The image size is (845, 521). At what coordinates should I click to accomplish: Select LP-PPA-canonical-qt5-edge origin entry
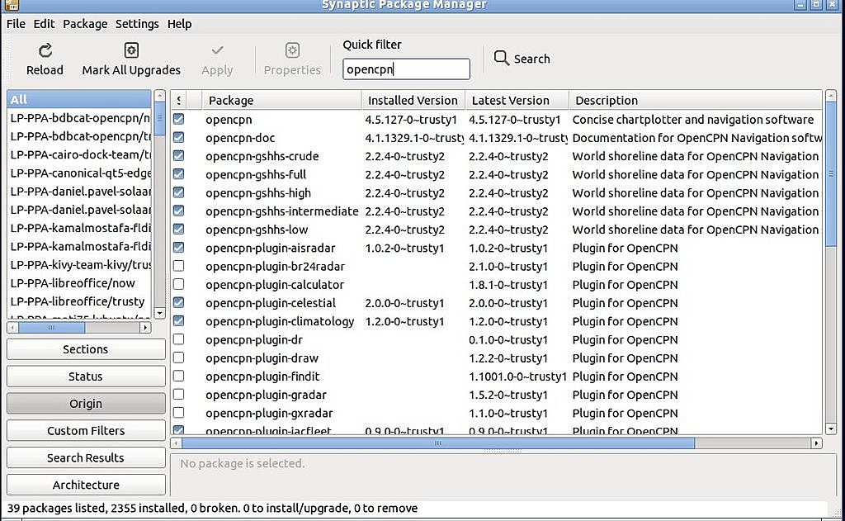point(78,173)
